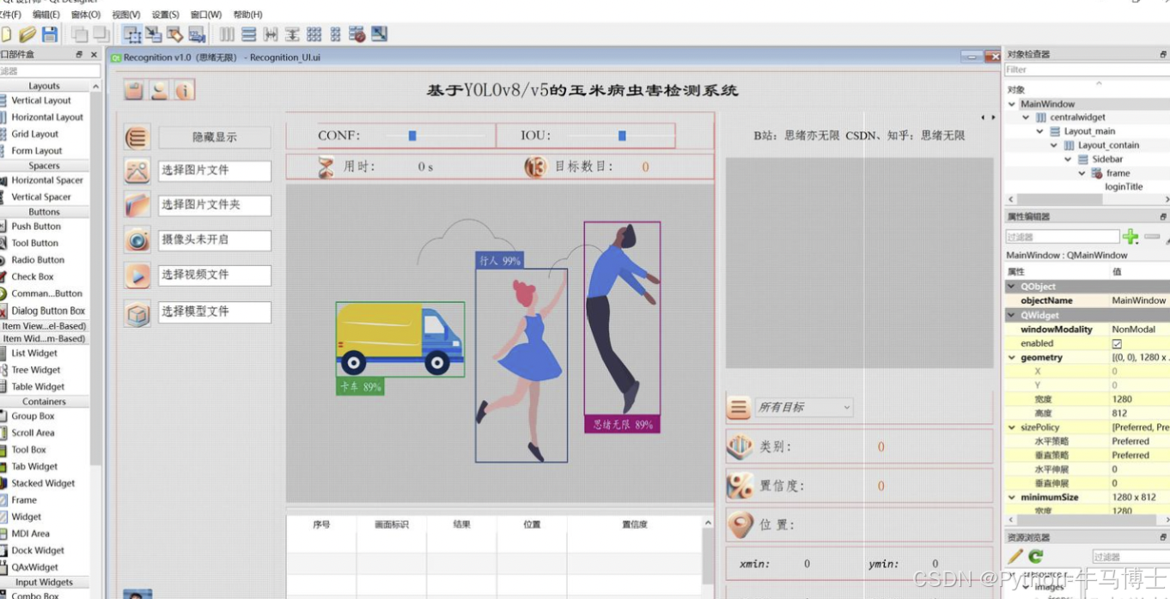1170x599 pixels.
Task: Click the 选择图片文件 button
Action: 215,171
